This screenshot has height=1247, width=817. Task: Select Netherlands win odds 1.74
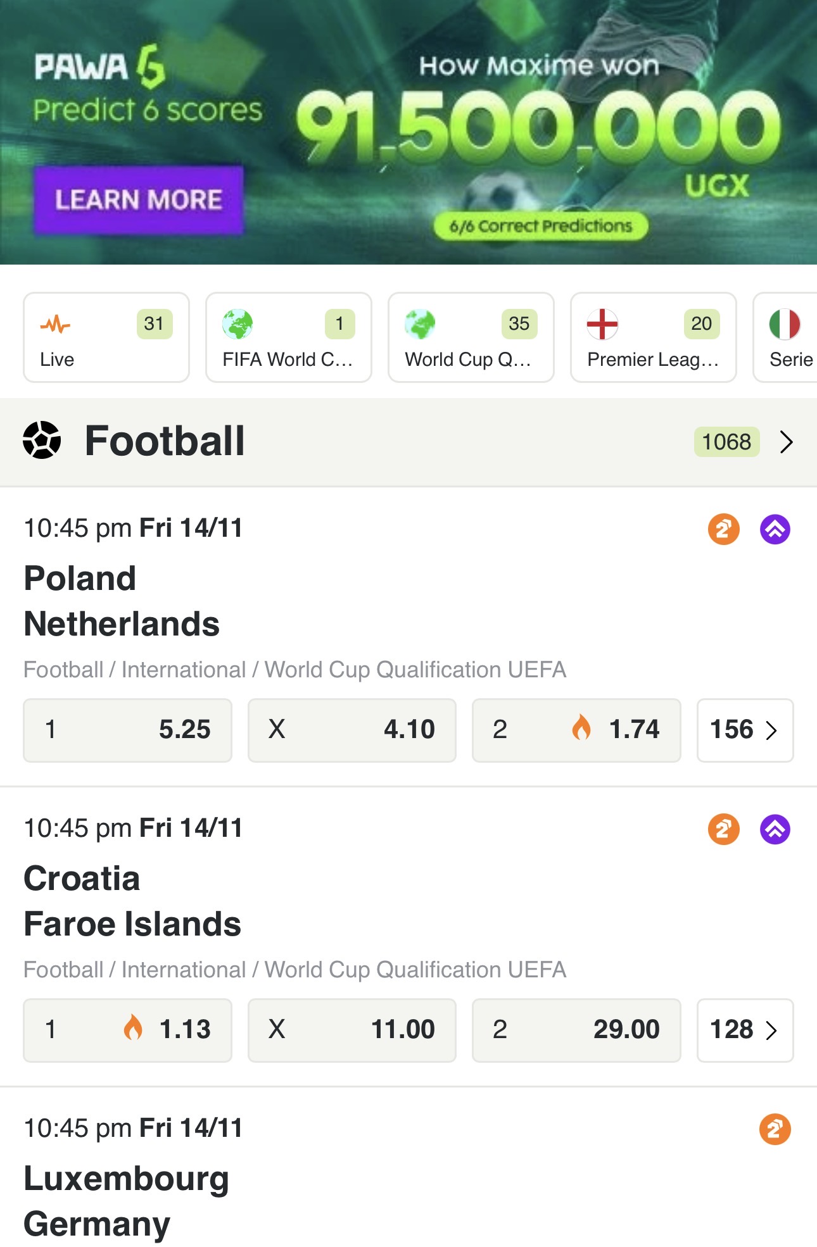point(576,730)
